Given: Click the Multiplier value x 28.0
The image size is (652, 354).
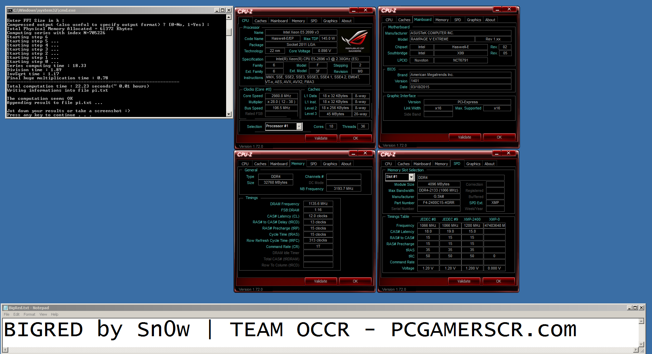Looking at the screenshot, I should tap(281, 102).
